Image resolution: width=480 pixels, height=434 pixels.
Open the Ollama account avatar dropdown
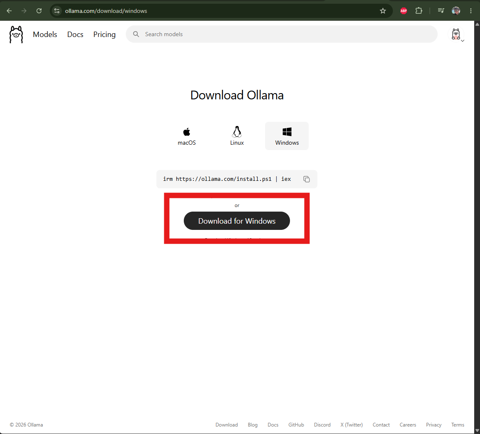(x=456, y=35)
